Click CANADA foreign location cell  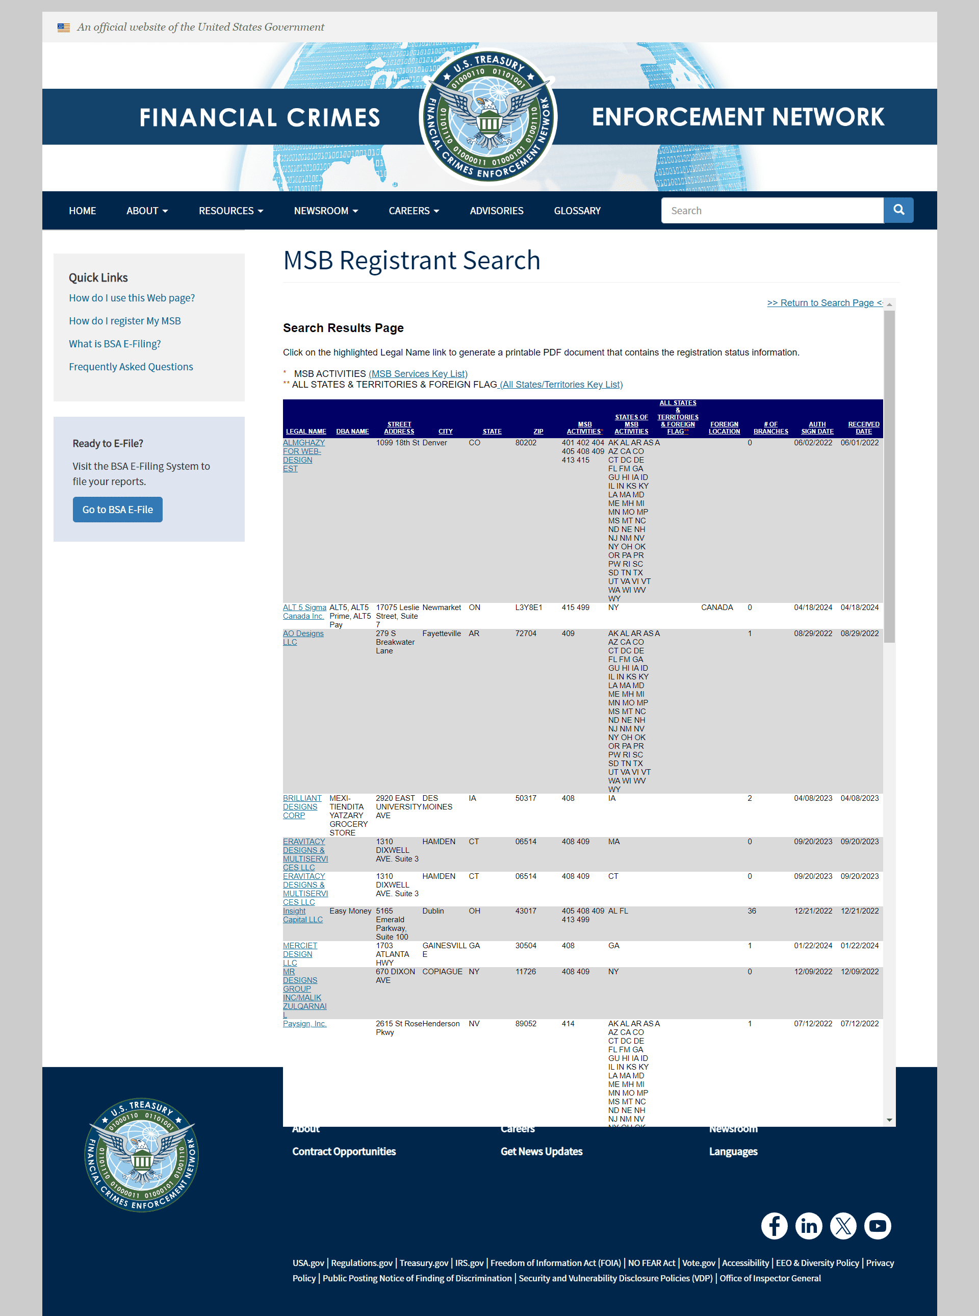coord(717,608)
